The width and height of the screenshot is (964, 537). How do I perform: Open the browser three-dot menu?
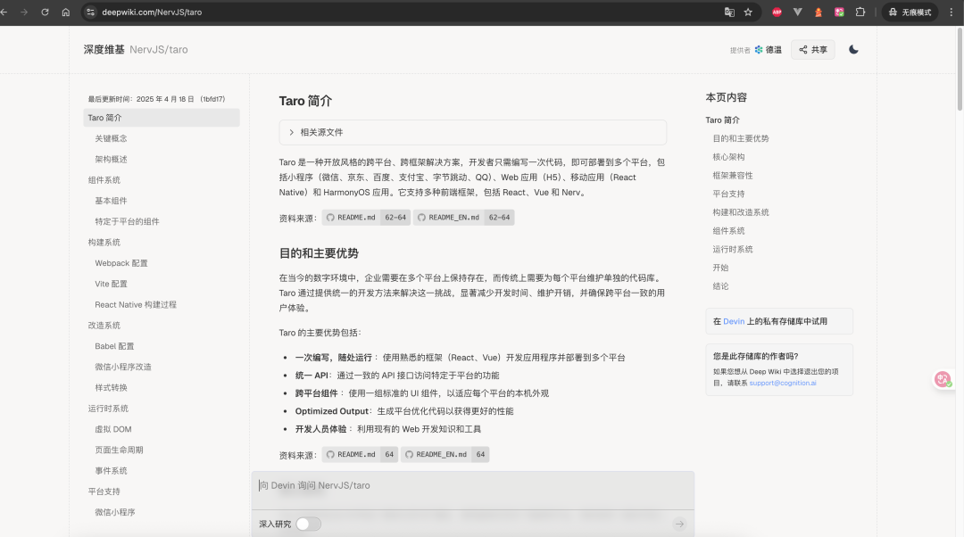coord(952,12)
